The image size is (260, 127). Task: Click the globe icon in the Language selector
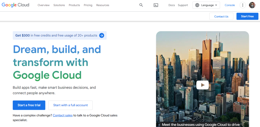click(x=197, y=5)
